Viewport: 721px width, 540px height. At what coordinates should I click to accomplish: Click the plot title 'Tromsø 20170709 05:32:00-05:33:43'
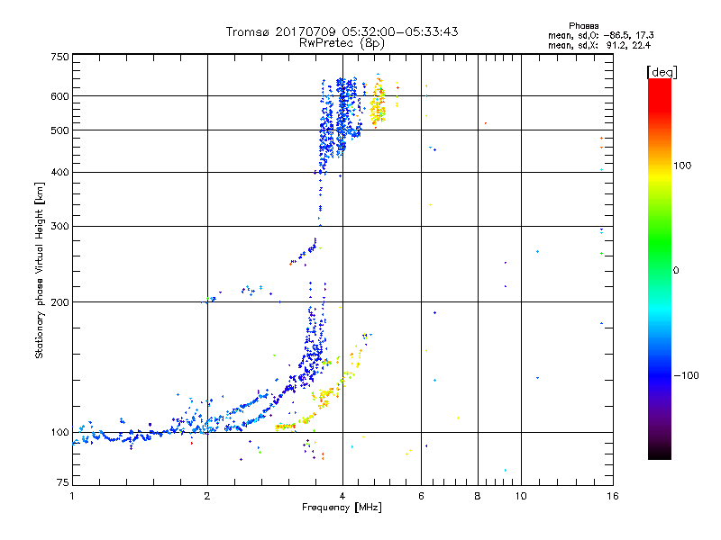[x=342, y=31]
